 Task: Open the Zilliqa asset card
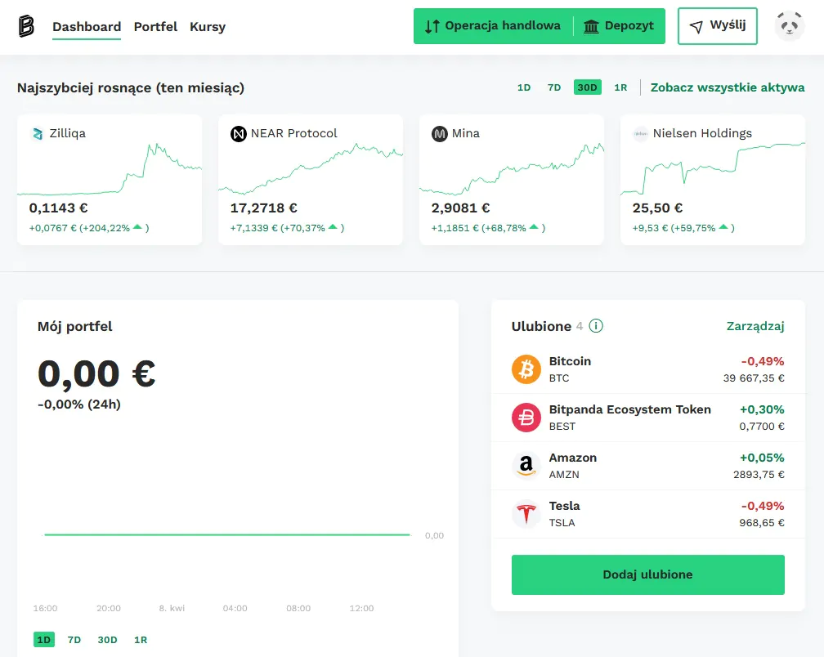coord(110,180)
